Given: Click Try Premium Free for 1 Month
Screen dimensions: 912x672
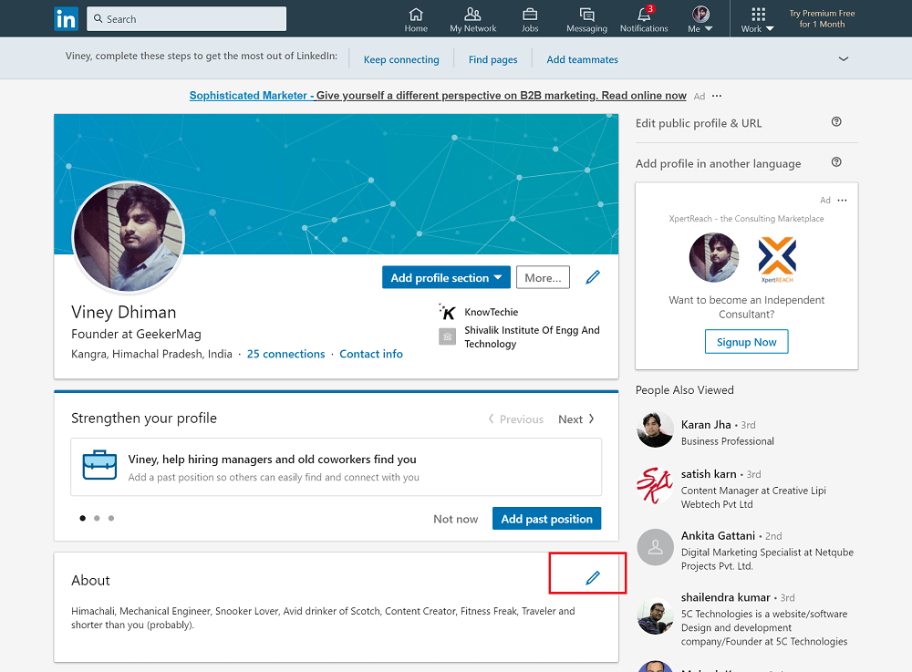Looking at the screenshot, I should 822,18.
